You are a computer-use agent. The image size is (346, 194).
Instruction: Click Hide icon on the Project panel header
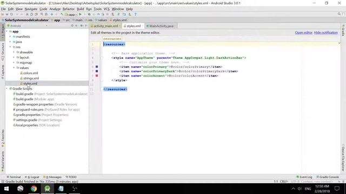pos(86,26)
